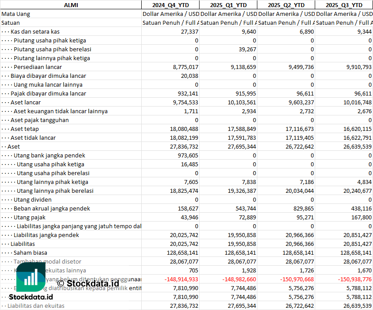The width and height of the screenshot is (373, 310).
Task: Select the Mata Uang row label
Action: (x=16, y=14)
